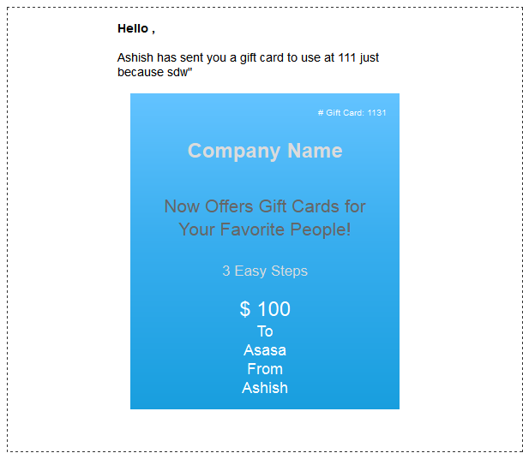Click the 'Your Favorite People!' line
The image size is (523, 459).
coord(265,229)
